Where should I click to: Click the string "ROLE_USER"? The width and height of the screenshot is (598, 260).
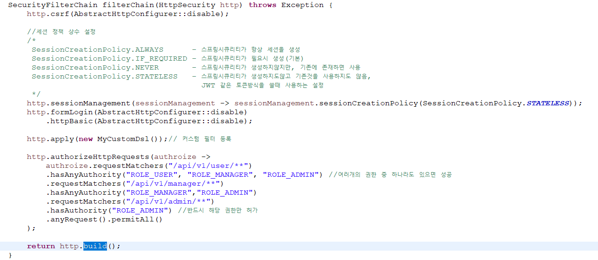(152, 174)
